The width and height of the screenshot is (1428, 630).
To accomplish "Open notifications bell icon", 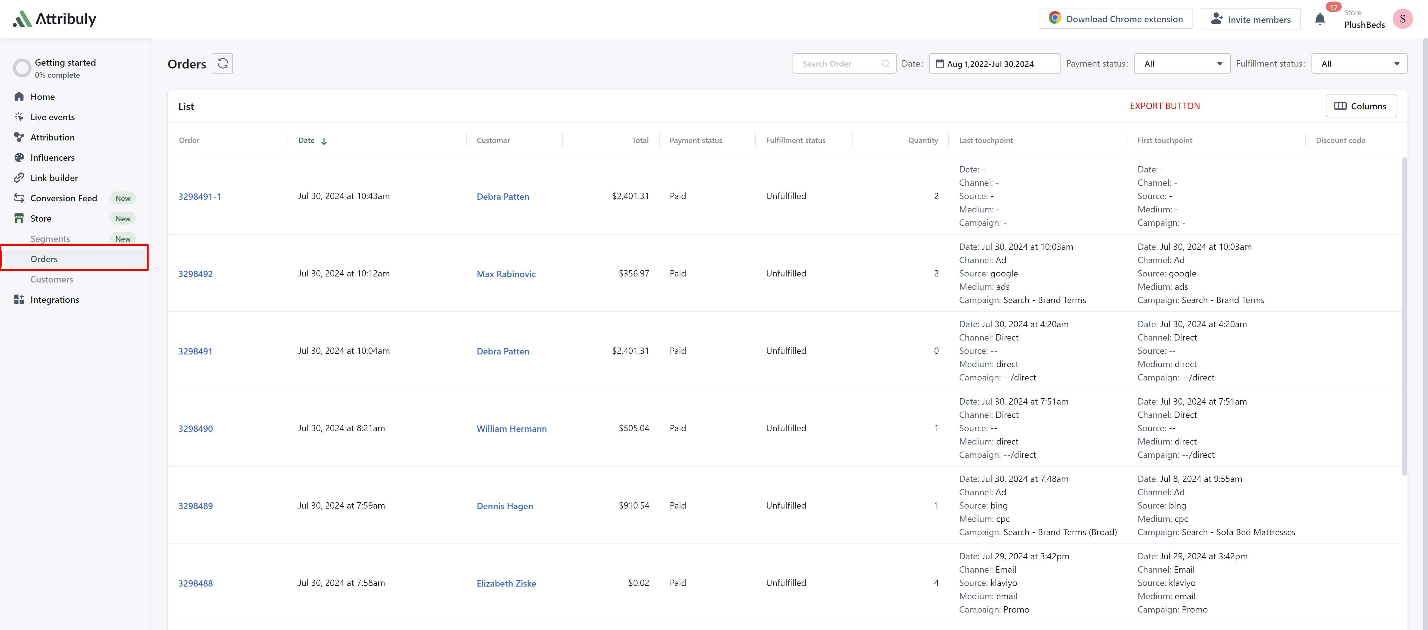I will tap(1320, 19).
